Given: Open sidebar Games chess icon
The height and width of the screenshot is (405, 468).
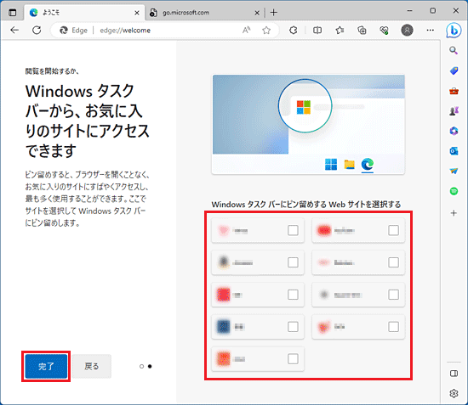Looking at the screenshot, I should click(454, 111).
